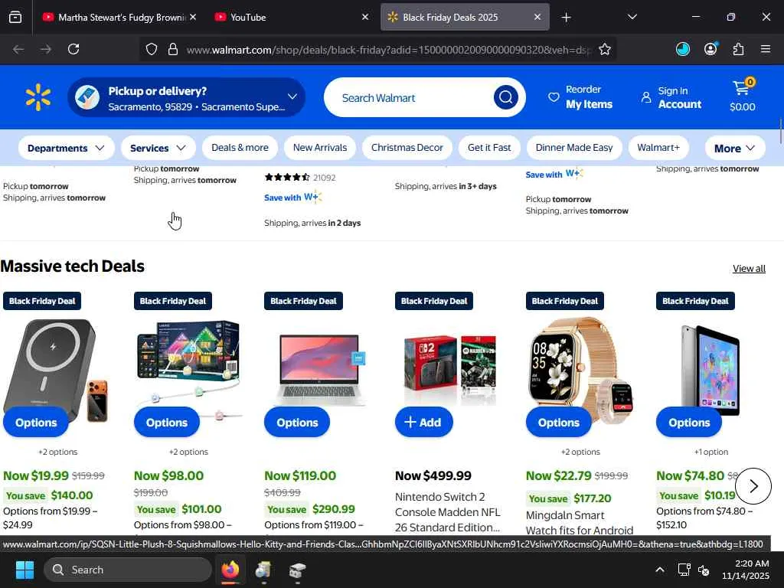This screenshot has width=784, height=588.
Task: Close the Black Friday Deals 2025 tab
Action: point(537,17)
